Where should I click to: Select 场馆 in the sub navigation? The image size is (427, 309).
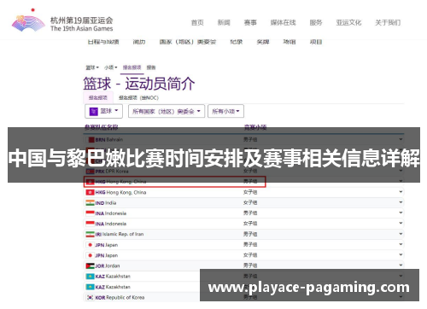[290, 42]
